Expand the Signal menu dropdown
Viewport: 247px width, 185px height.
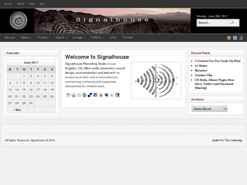point(61,37)
